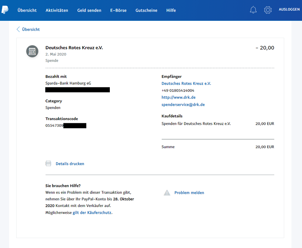302x248 pixels.
Task: Click Details drucken link
Action: coord(70,164)
